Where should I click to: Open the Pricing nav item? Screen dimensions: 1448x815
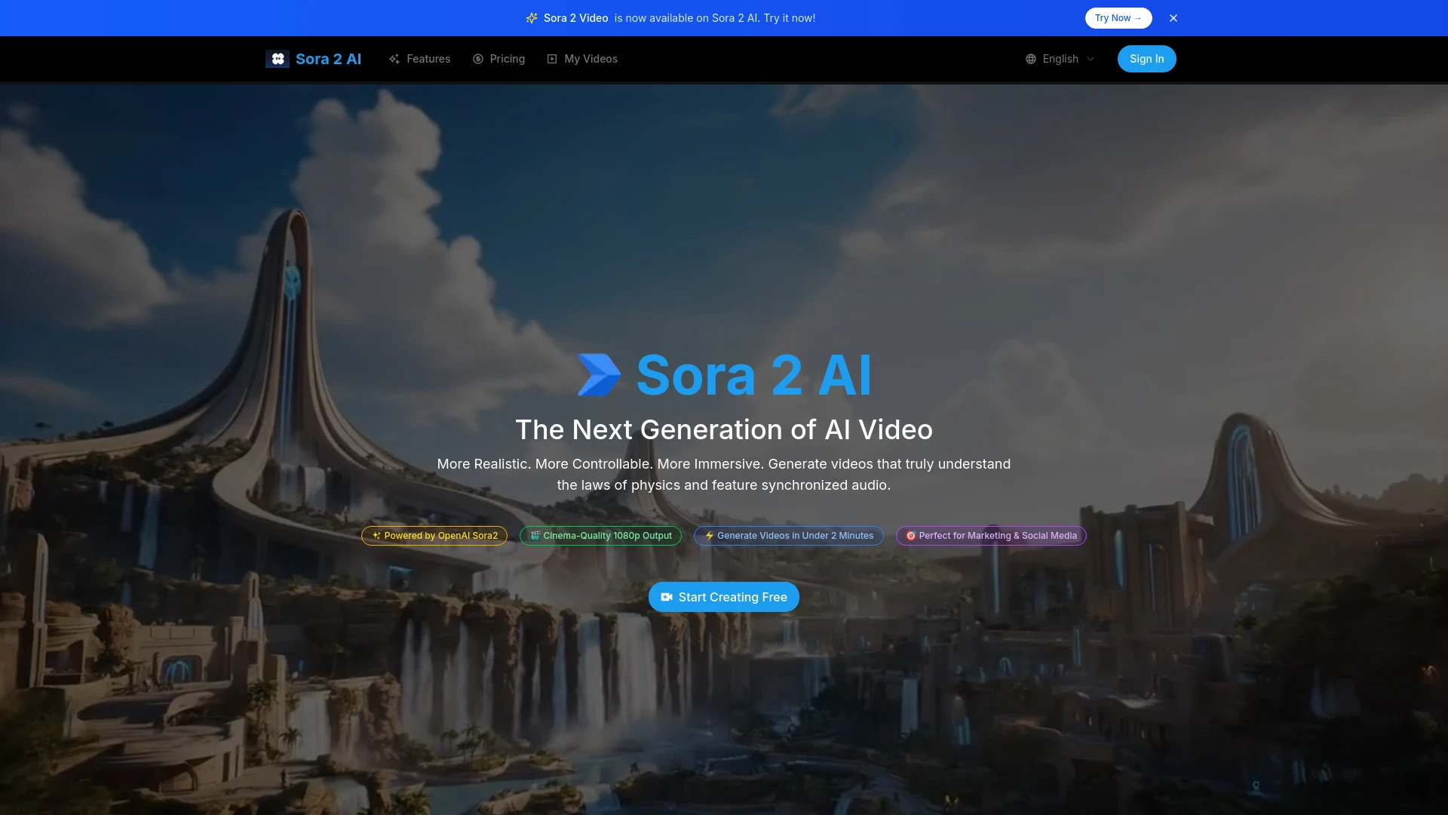pos(507,58)
